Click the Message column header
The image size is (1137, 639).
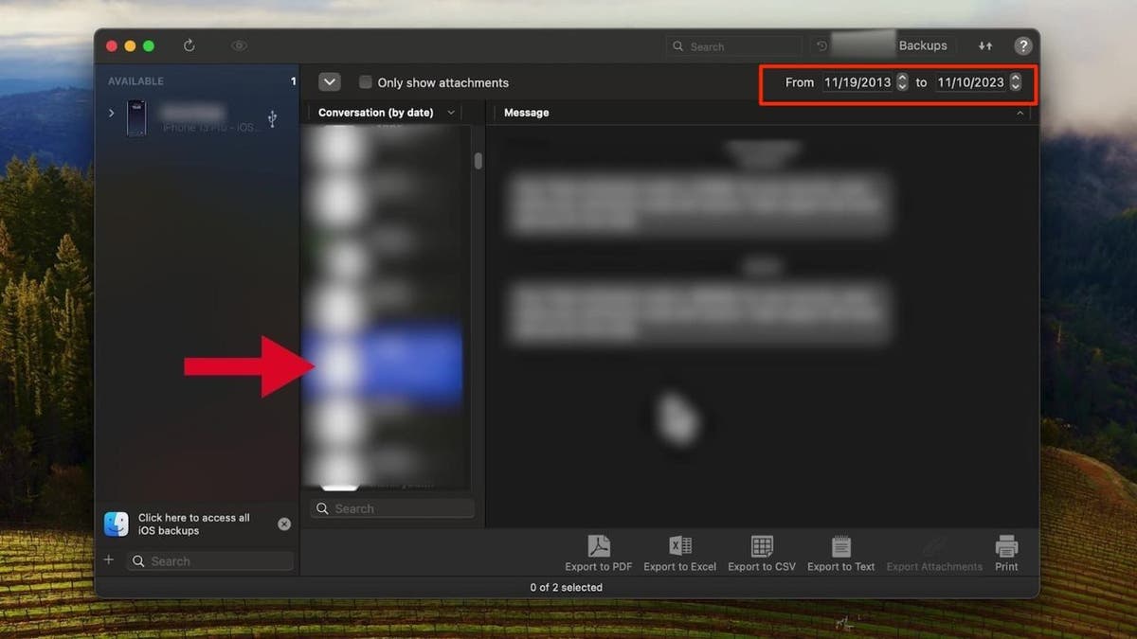point(526,113)
